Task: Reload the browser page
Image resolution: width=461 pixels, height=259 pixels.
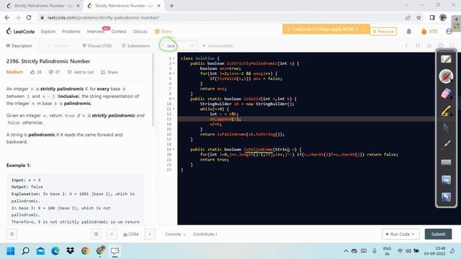Action: (29, 17)
